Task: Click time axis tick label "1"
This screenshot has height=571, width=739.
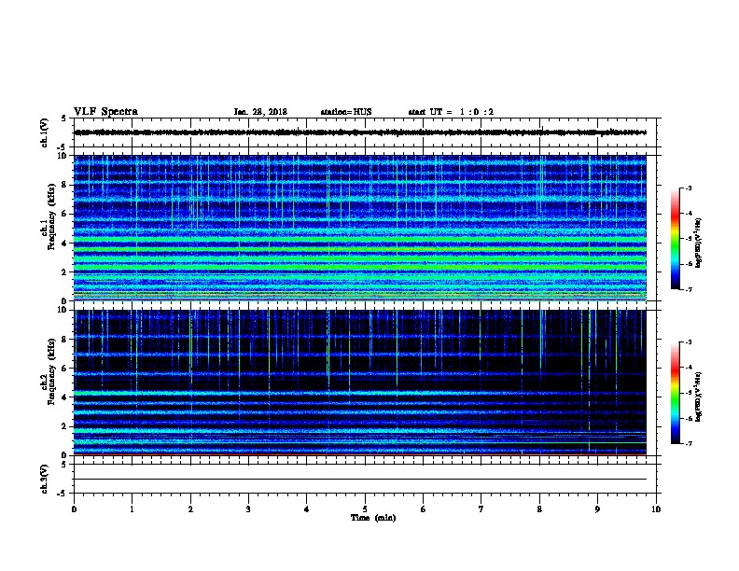Action: click(132, 509)
